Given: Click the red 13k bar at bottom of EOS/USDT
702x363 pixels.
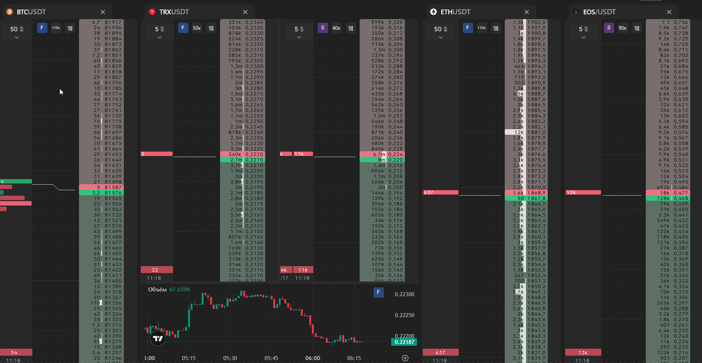Looking at the screenshot, I should (x=583, y=352).
